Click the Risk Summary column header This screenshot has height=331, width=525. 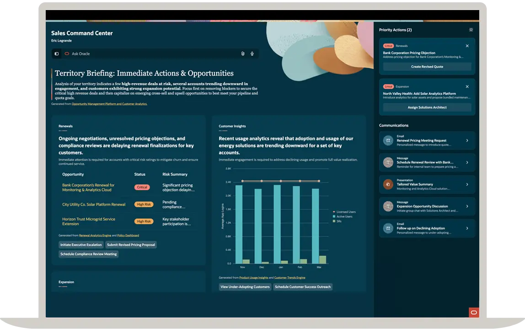click(175, 174)
